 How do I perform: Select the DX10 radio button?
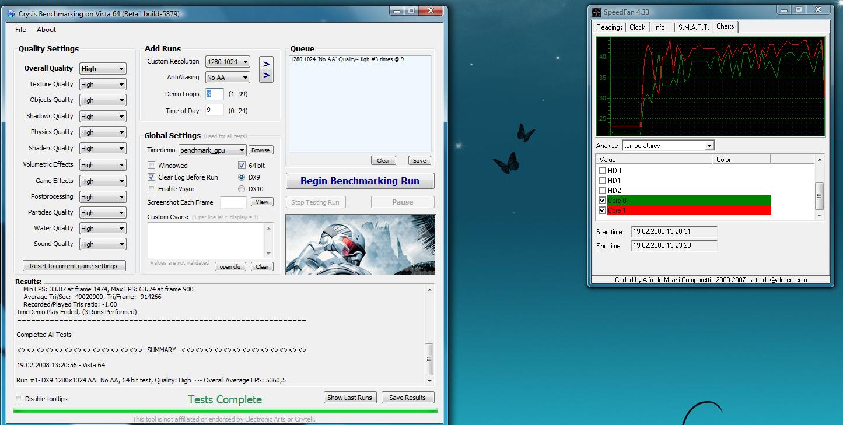(x=242, y=189)
